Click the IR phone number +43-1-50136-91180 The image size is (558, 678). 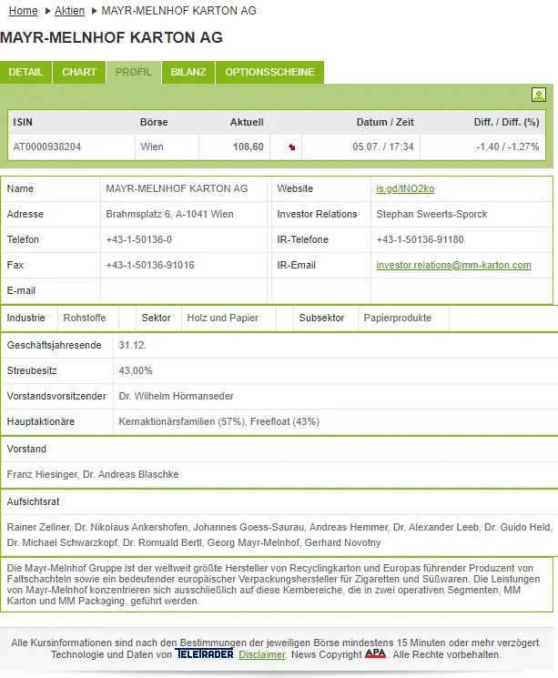[x=420, y=239]
